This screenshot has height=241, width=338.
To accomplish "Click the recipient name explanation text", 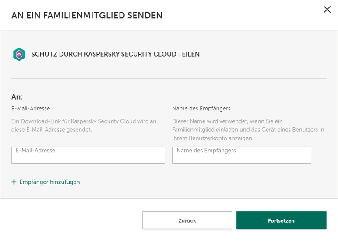I will (x=248, y=130).
